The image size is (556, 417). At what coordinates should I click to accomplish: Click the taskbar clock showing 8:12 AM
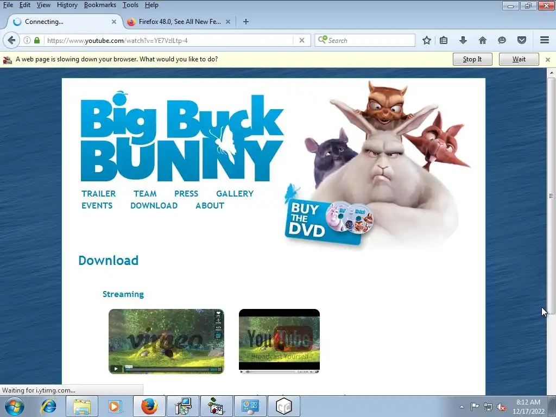point(528,407)
